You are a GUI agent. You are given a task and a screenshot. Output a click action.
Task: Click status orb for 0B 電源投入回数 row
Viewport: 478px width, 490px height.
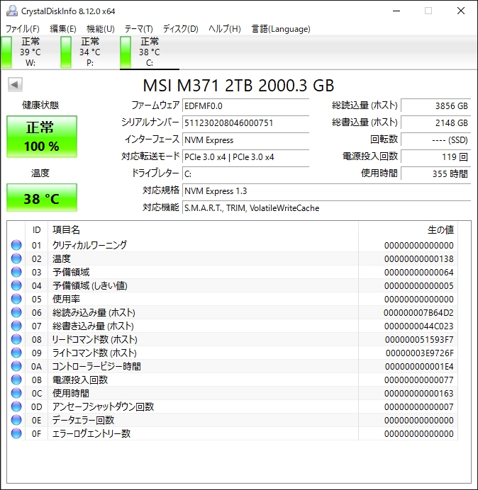[16, 380]
